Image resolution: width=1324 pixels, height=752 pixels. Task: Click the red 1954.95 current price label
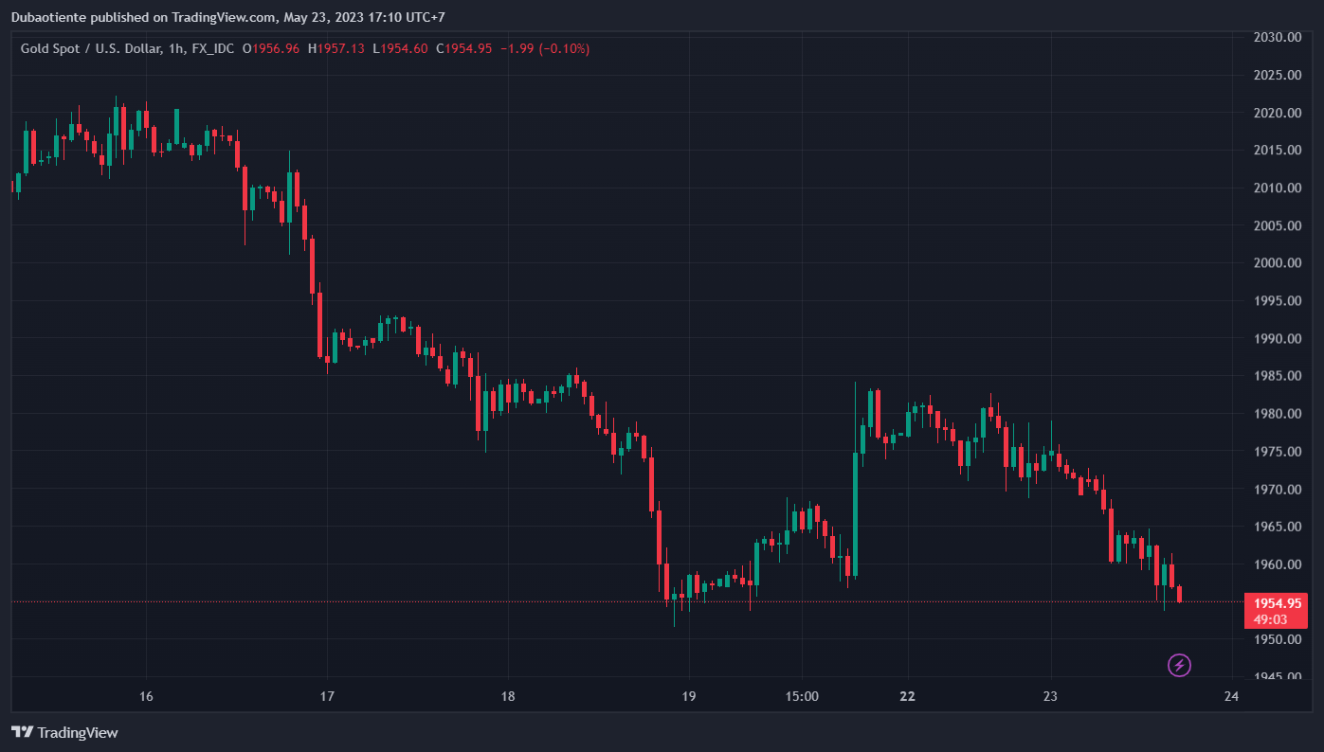1276,602
